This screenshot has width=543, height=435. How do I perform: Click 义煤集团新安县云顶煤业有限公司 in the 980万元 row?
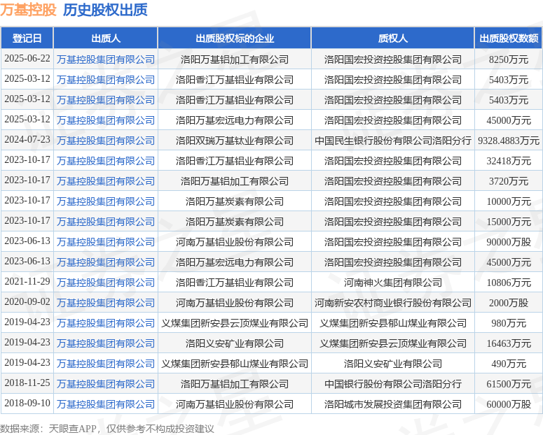point(235,323)
